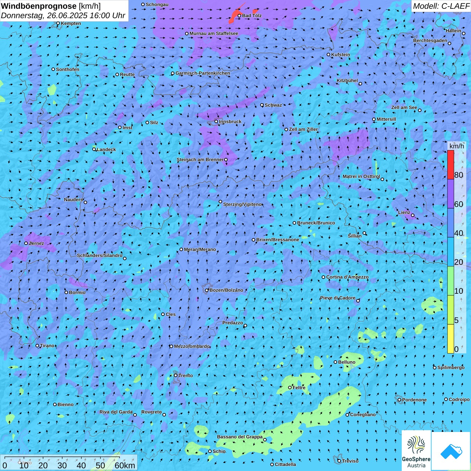This screenshot has height=471, width=471.
Task: Click the 'Cortina d'Ampezzo' label
Action: (x=348, y=277)
